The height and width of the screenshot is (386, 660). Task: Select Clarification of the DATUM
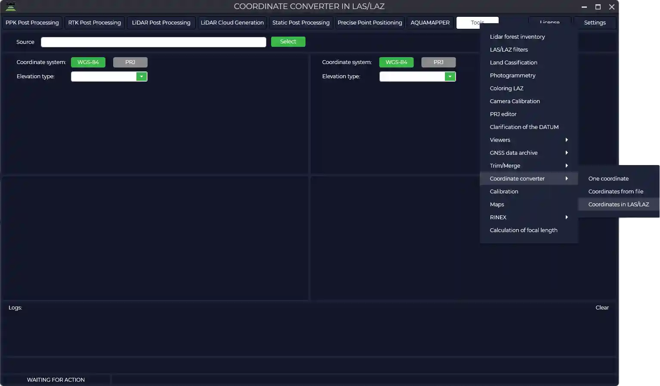point(529,127)
